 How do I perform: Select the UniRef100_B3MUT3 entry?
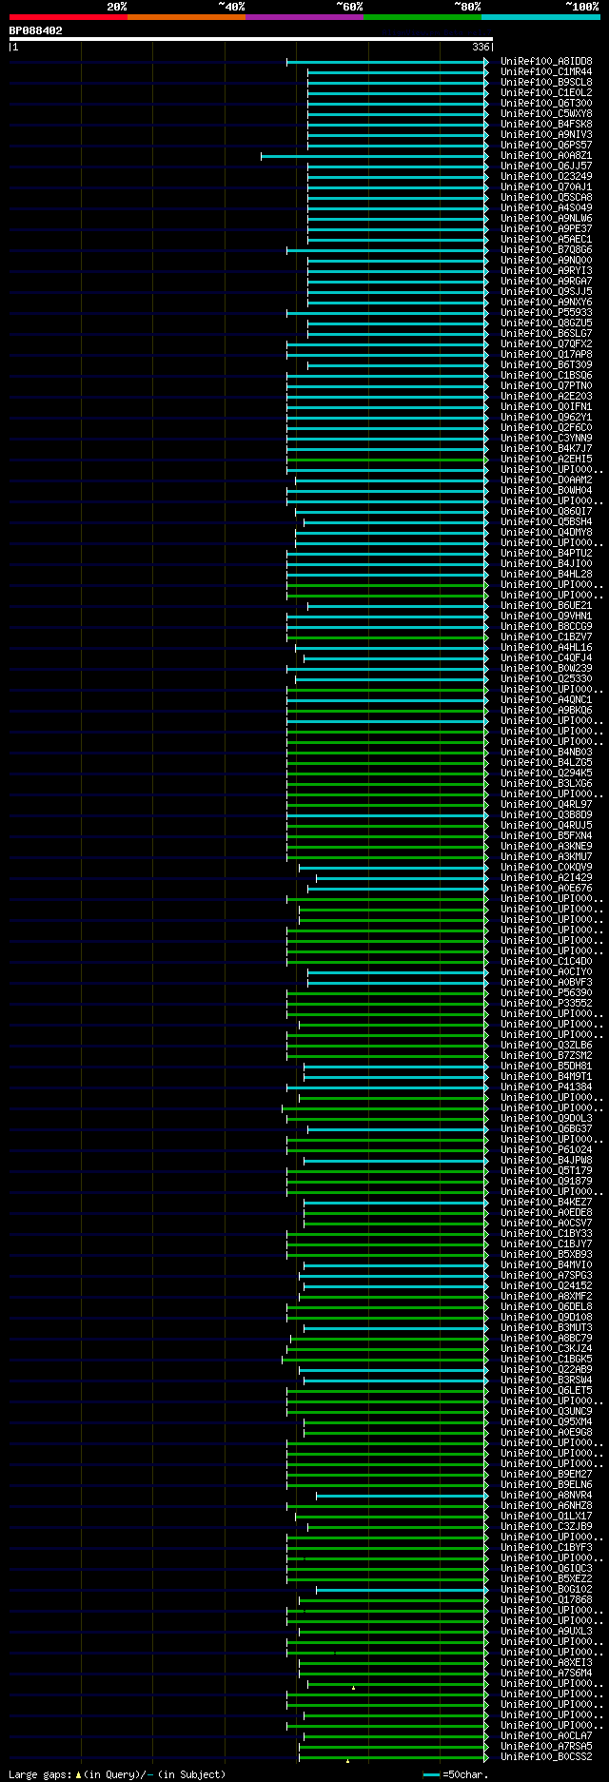[546, 1328]
